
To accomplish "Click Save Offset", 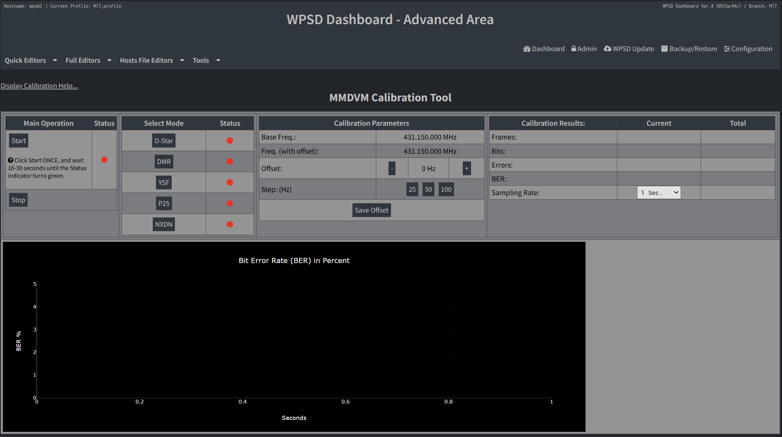I will [371, 210].
